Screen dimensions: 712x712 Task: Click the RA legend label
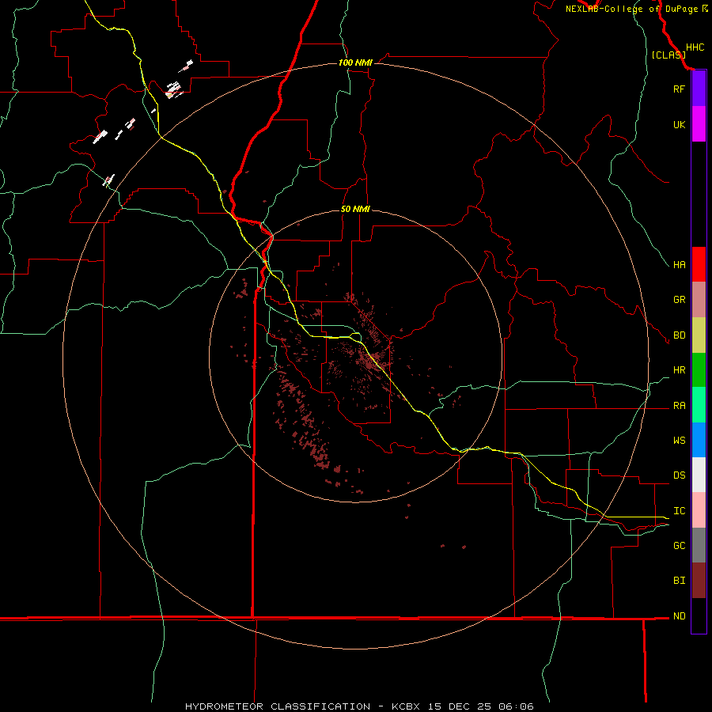pyautogui.click(x=680, y=405)
